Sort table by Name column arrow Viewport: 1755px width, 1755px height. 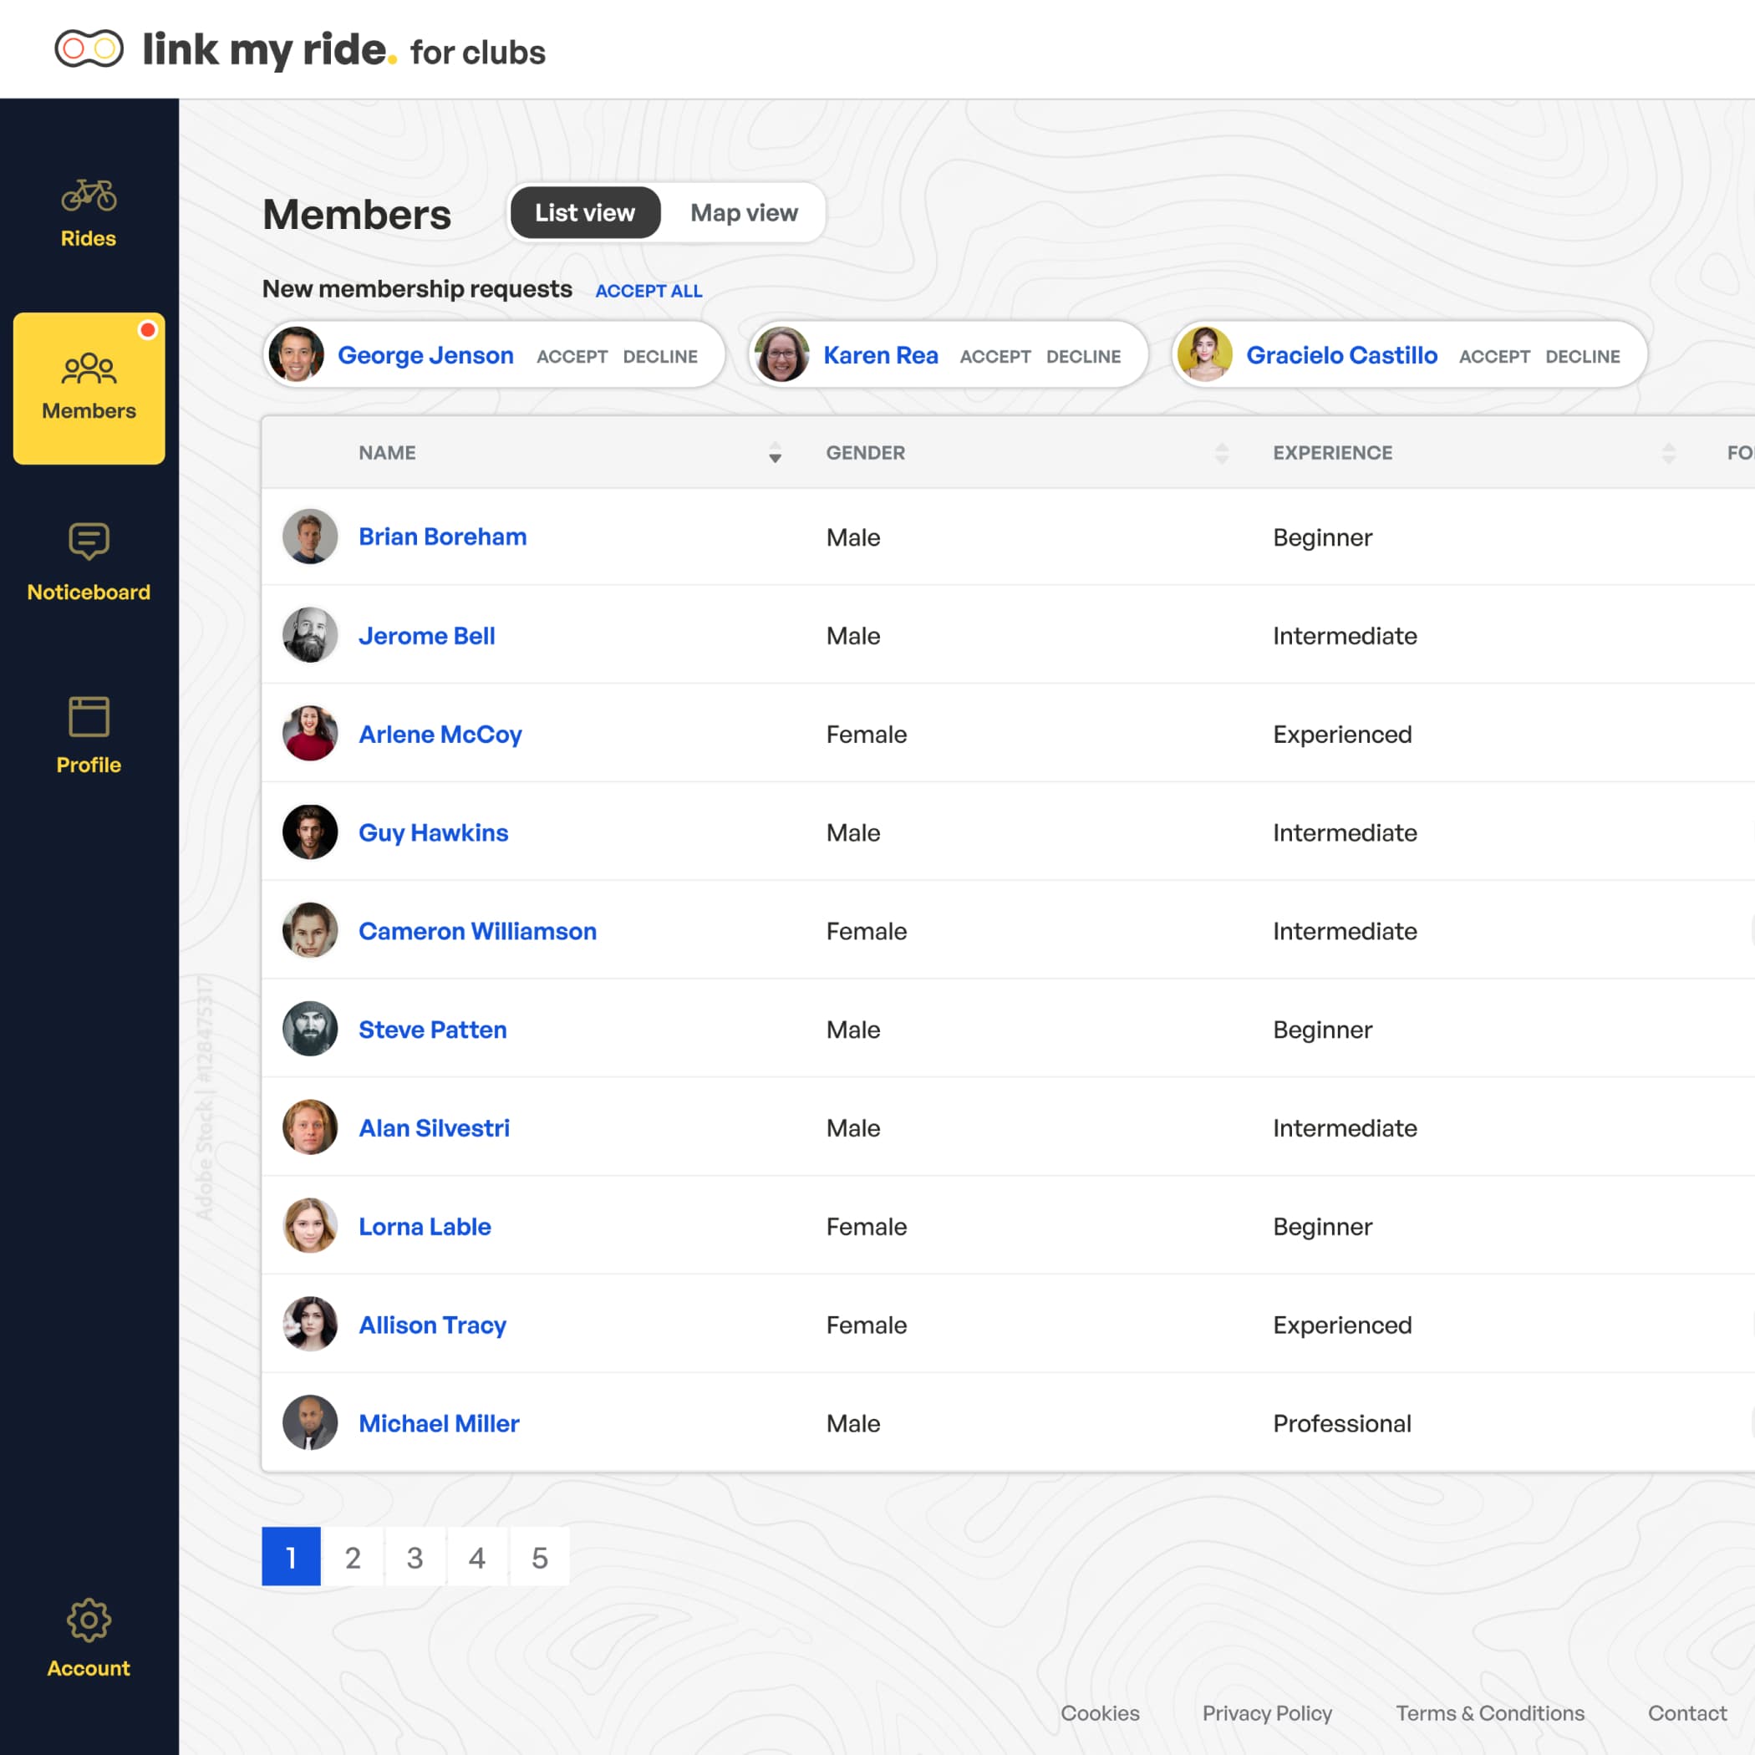click(775, 452)
